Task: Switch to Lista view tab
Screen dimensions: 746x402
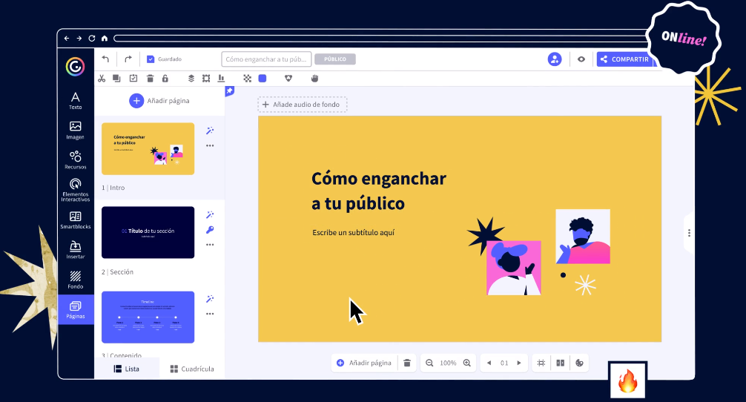Action: [127, 369]
